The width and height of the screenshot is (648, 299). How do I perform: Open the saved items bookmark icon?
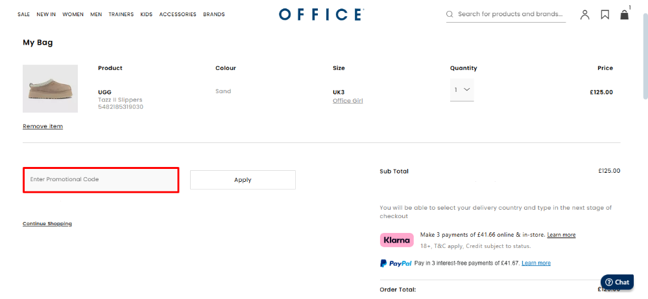pos(605,15)
